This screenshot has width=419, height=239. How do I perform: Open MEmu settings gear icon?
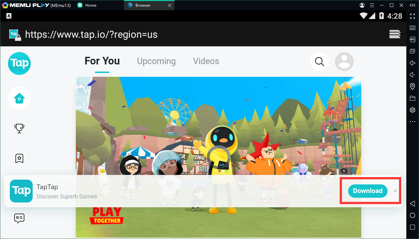coord(412,110)
